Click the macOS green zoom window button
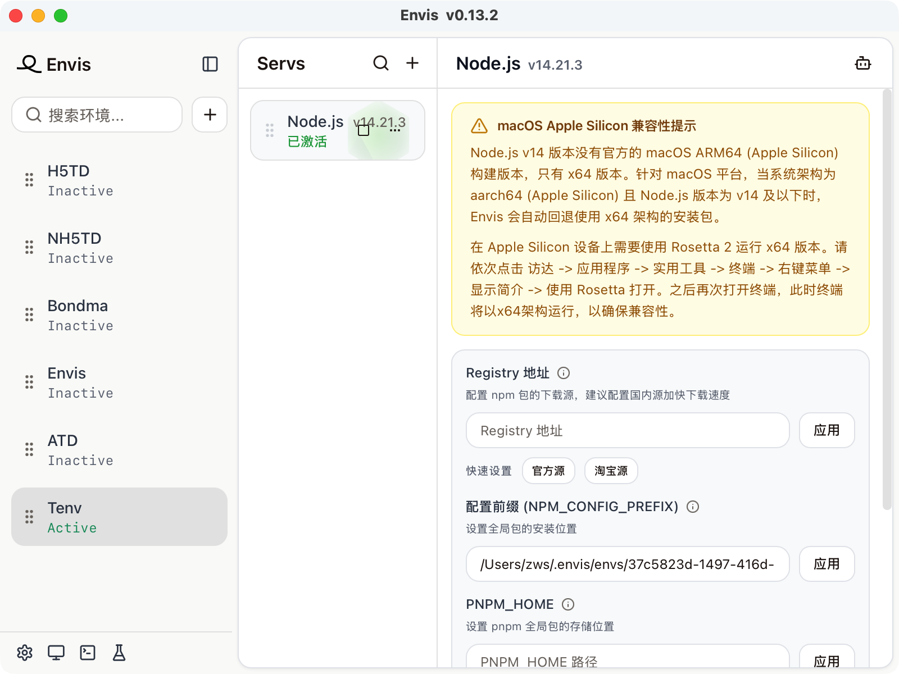899x674 pixels. point(61,16)
